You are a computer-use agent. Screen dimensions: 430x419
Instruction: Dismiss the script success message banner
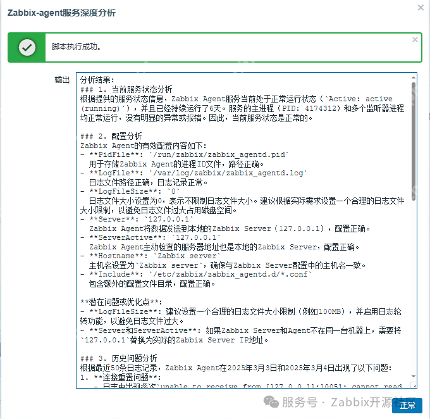point(415,40)
